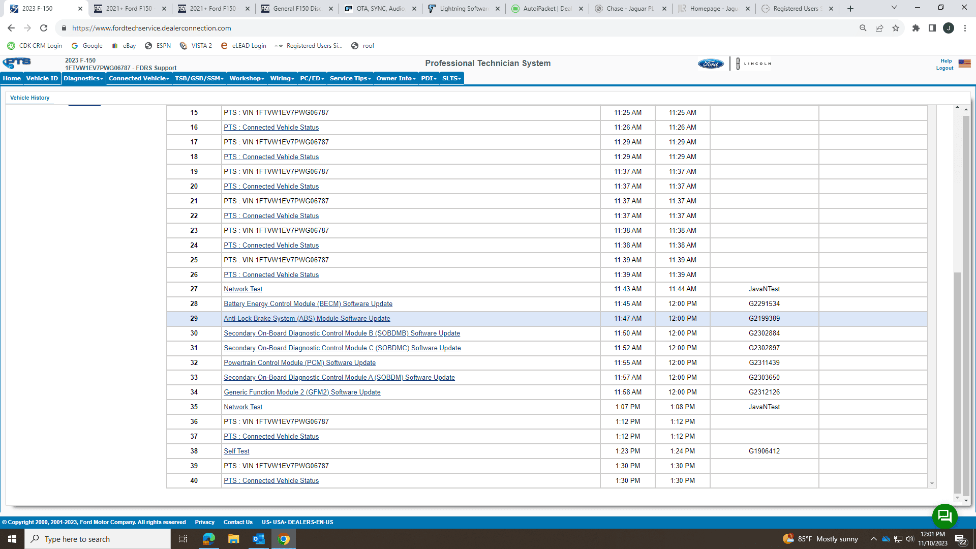976x549 pixels.
Task: Open the Wiring dropdown
Action: [x=281, y=78]
